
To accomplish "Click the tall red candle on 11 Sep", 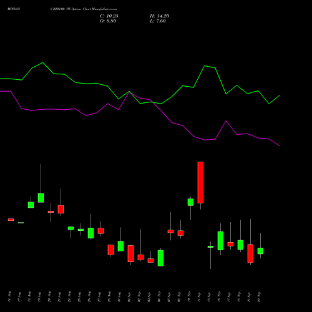I will tap(200, 182).
